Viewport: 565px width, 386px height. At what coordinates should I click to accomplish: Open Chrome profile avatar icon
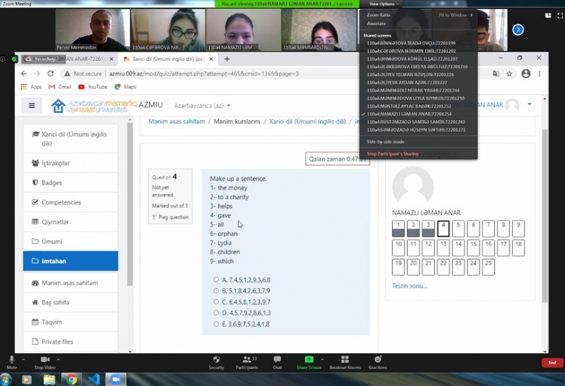526,74
